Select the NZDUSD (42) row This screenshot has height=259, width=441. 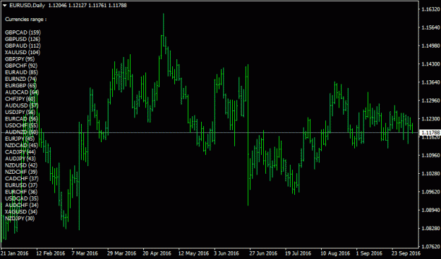coord(21,165)
